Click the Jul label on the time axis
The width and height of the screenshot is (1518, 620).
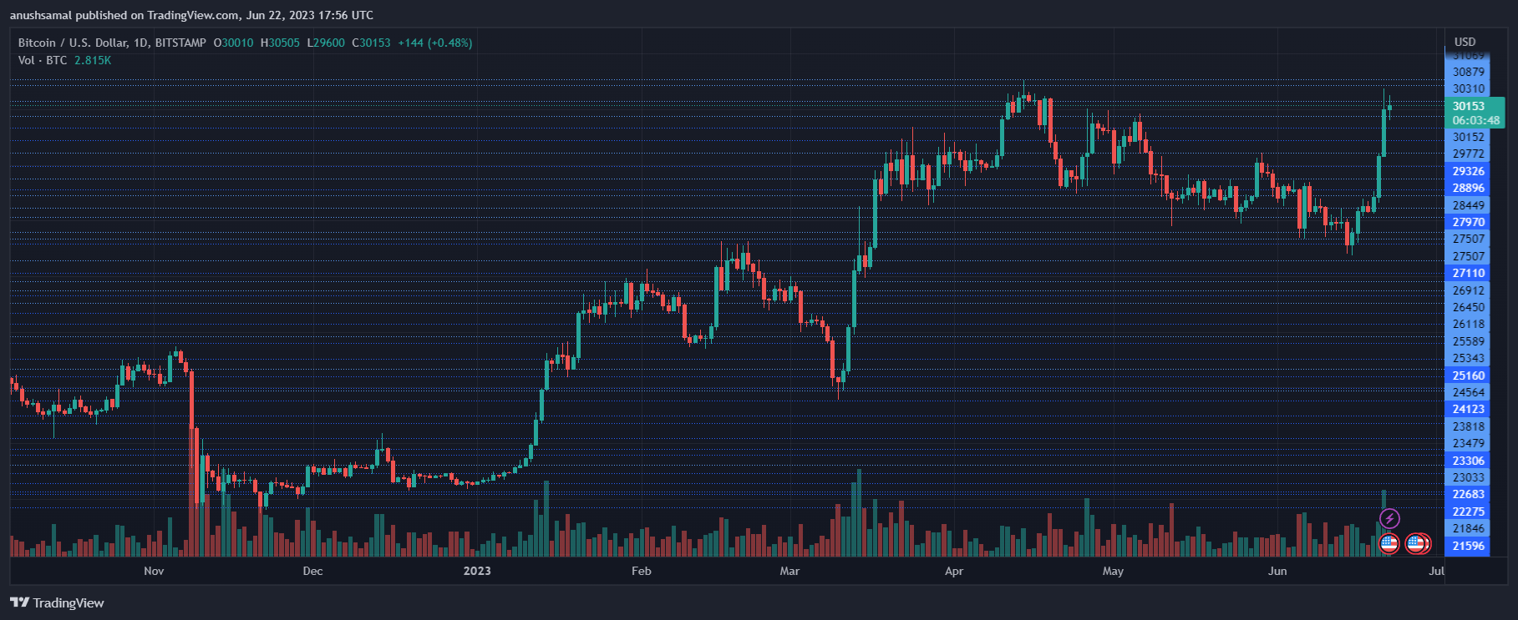point(1436,572)
